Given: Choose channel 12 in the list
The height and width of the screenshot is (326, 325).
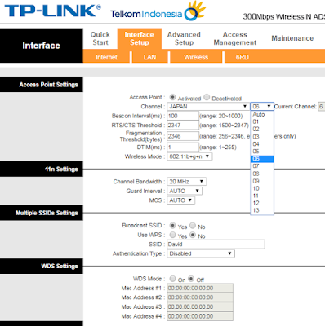Looking at the screenshot, I should point(262,203).
